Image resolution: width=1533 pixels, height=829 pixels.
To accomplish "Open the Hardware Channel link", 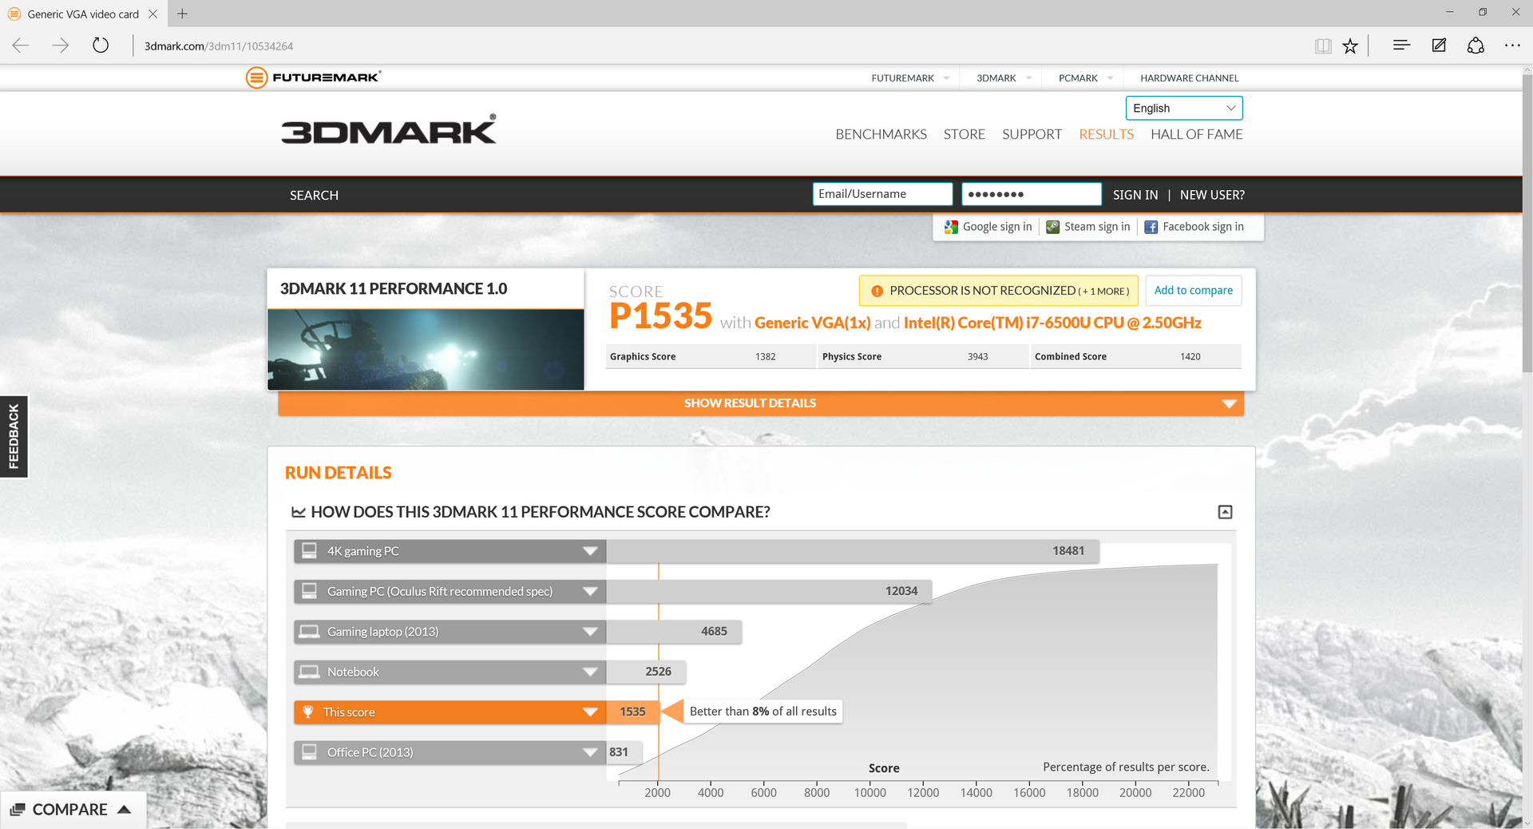I will (x=1189, y=78).
